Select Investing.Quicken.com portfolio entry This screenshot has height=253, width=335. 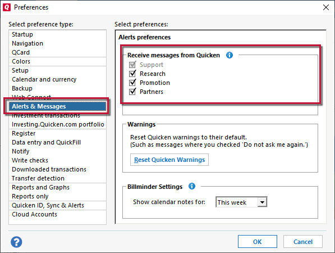tap(57, 124)
